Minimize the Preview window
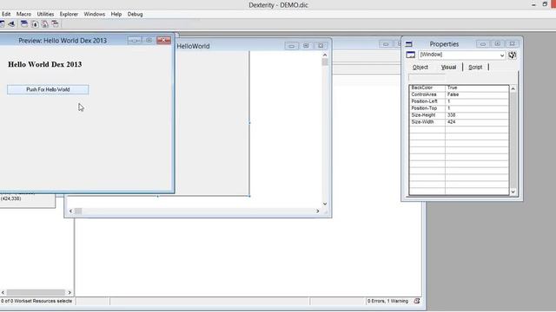Image resolution: width=556 pixels, height=312 pixels. pos(135,41)
